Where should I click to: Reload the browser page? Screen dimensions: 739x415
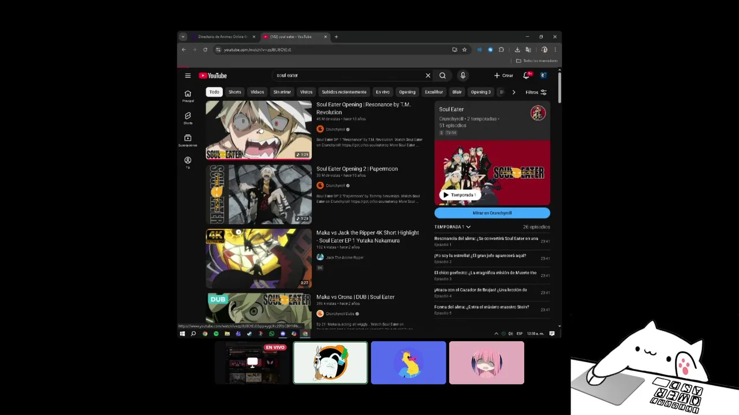[205, 50]
